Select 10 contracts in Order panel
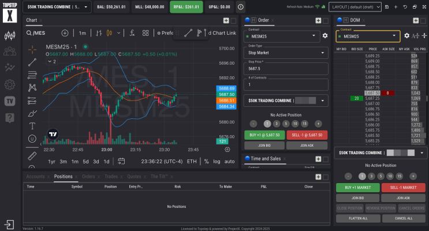The image size is (429, 231). click(x=295, y=124)
